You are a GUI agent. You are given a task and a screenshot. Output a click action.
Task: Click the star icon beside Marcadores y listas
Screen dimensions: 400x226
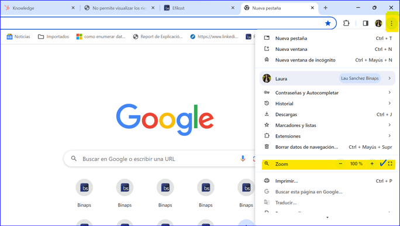267,125
